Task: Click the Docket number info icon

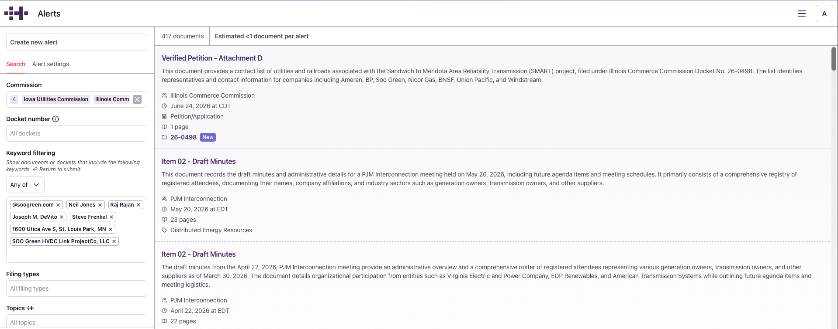Action: point(55,119)
